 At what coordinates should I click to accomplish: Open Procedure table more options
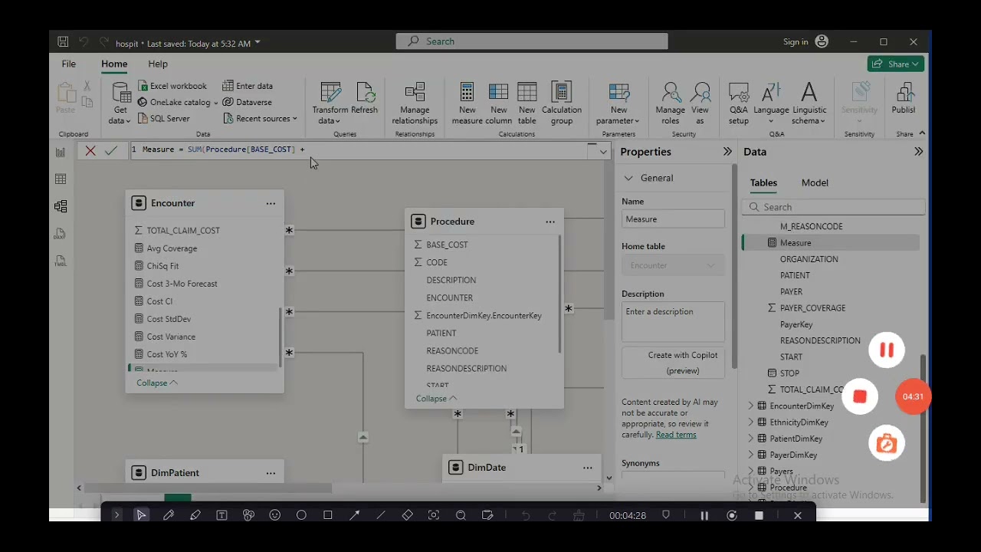point(550,222)
